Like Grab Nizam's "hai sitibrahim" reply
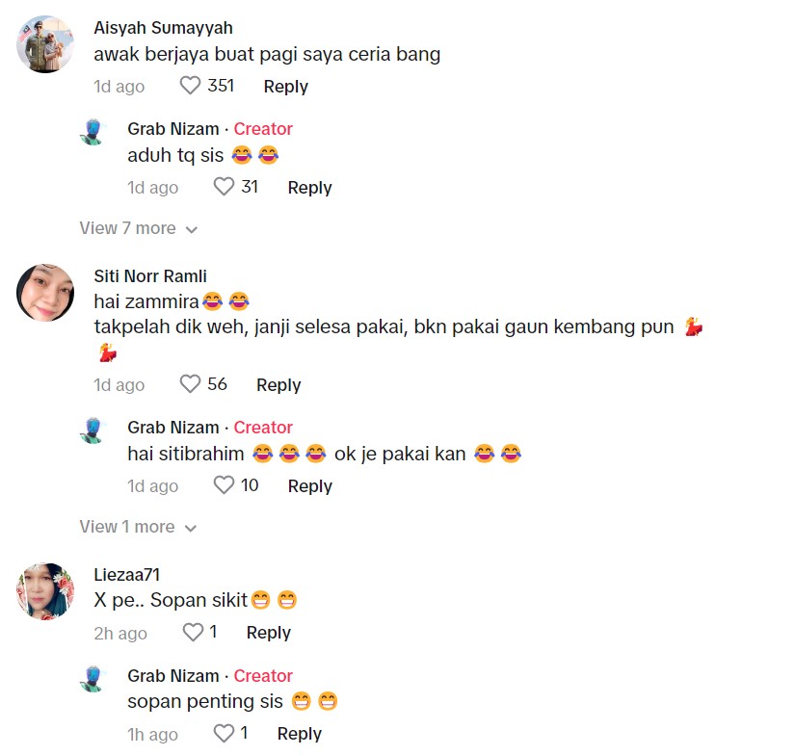 [224, 485]
